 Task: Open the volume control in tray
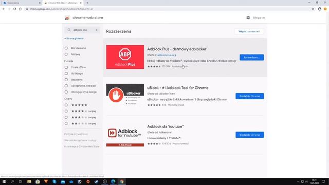306,181
